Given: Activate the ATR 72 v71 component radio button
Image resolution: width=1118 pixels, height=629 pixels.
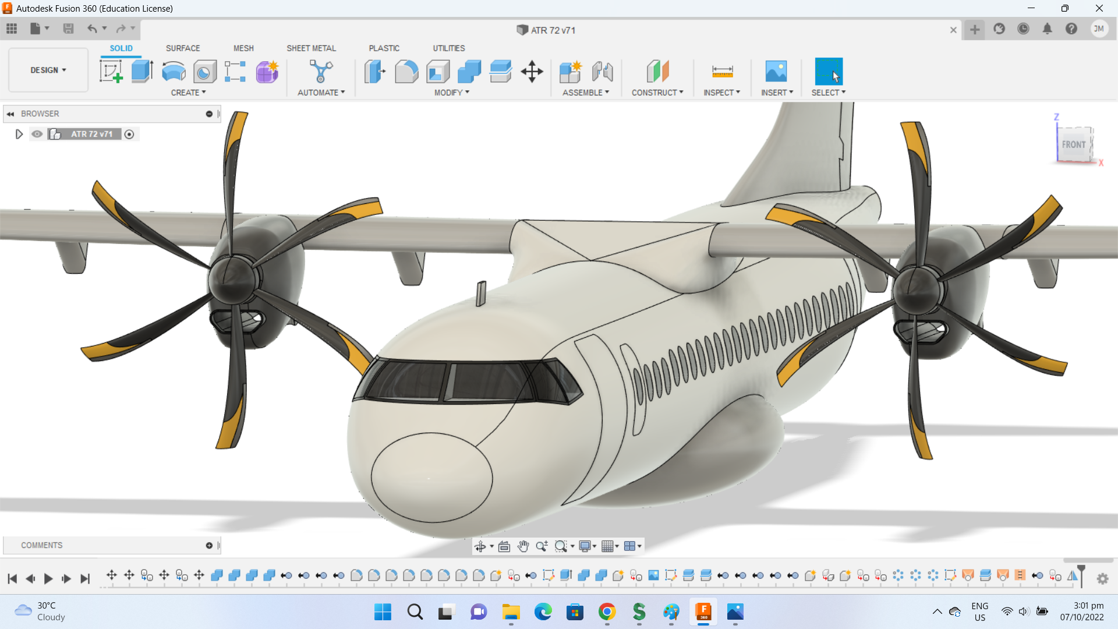Looking at the screenshot, I should pos(129,135).
